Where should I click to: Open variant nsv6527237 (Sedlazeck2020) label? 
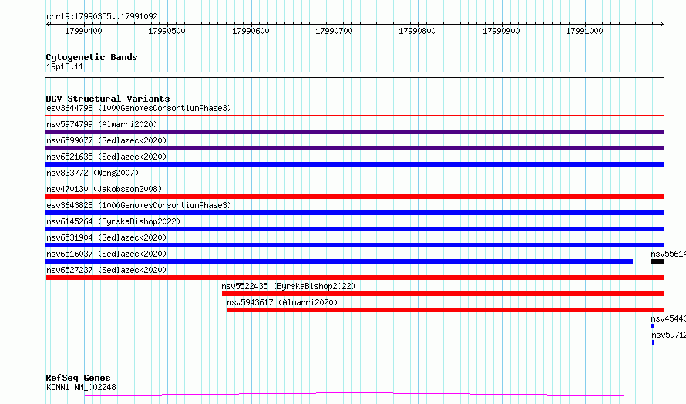coord(106,270)
